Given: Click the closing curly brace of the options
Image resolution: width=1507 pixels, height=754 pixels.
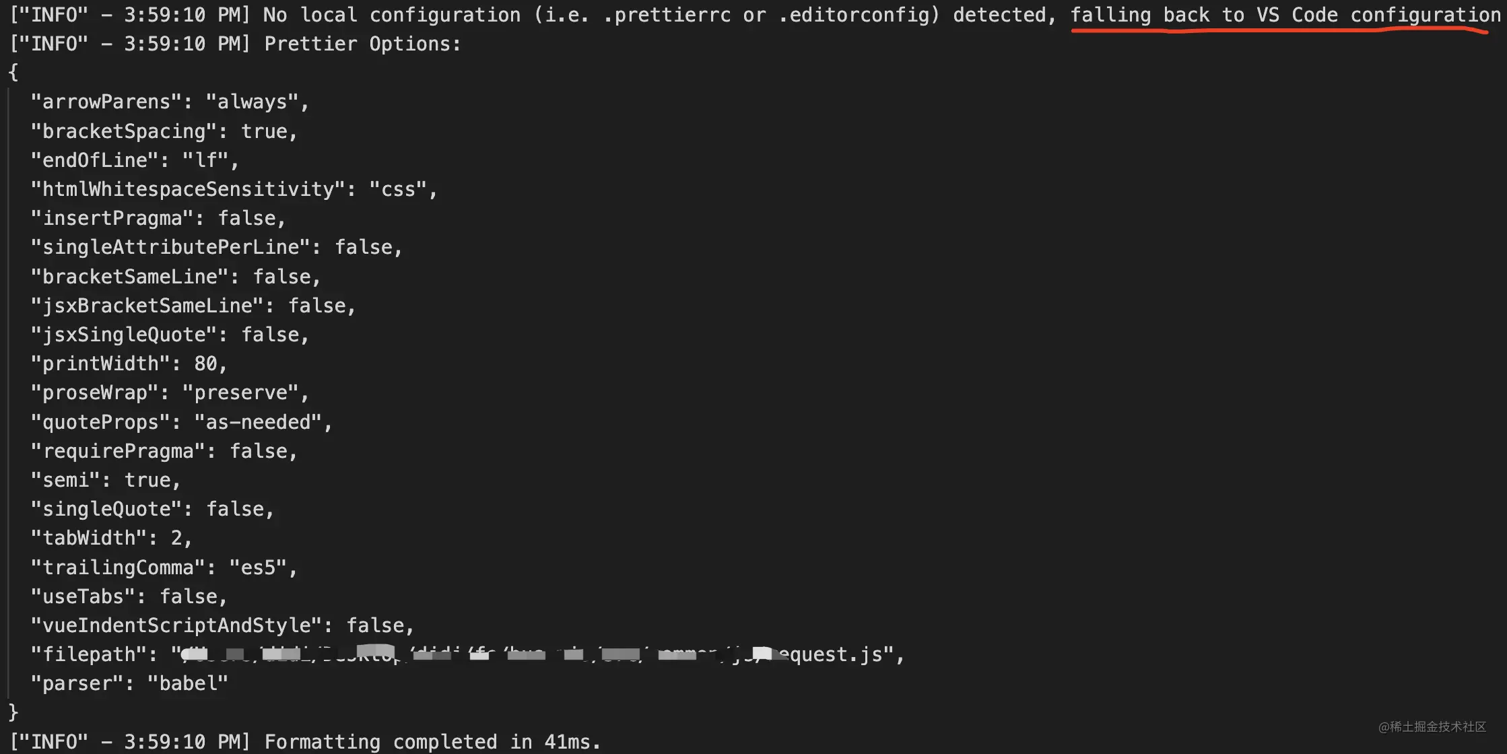Looking at the screenshot, I should coord(13,712).
